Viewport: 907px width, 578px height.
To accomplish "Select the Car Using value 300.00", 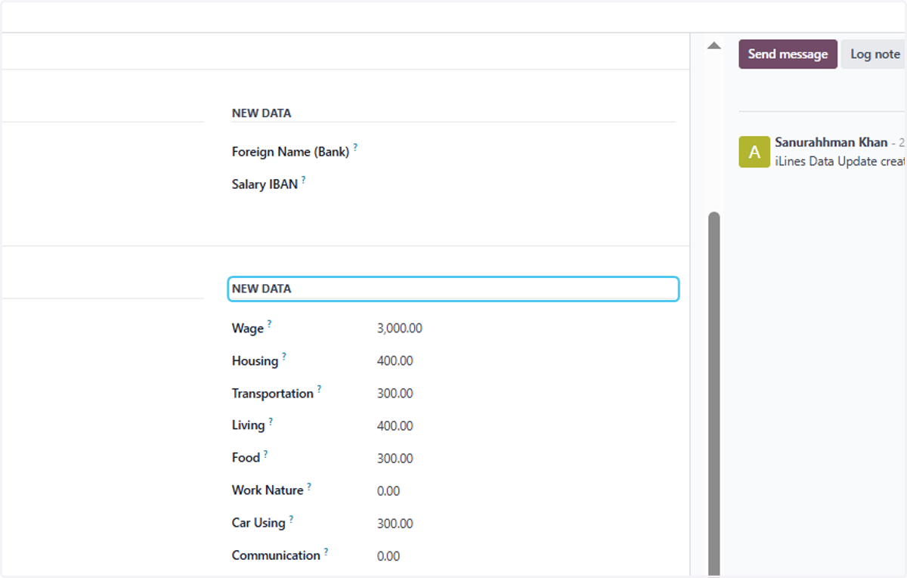I will pyautogui.click(x=395, y=524).
